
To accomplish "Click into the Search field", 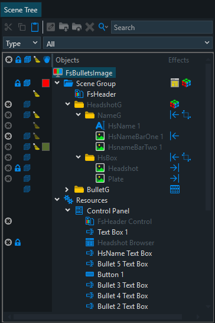I will point(162,27).
